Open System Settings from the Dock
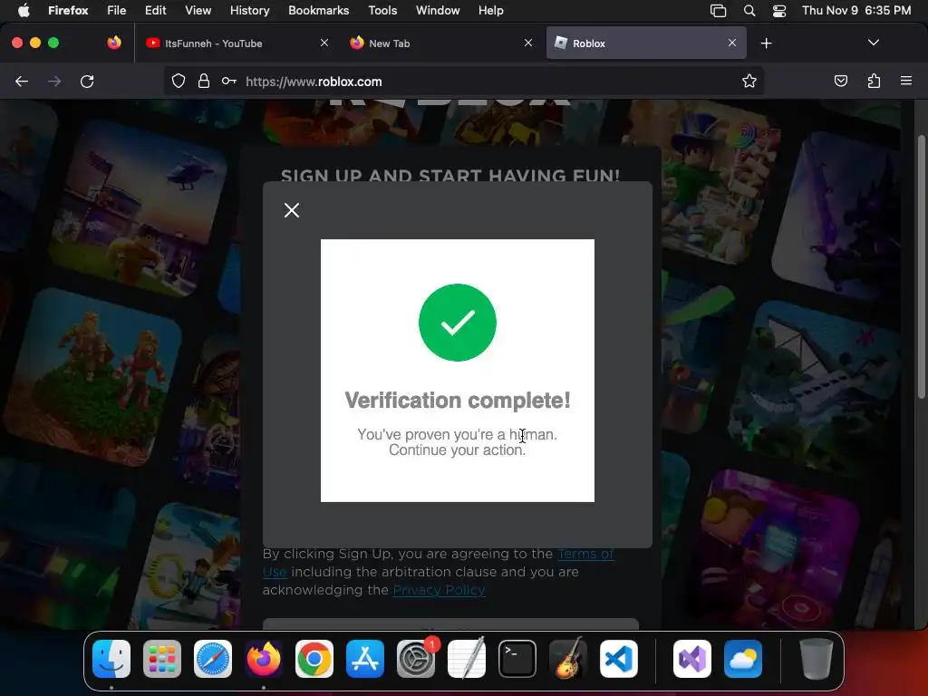 coord(415,659)
